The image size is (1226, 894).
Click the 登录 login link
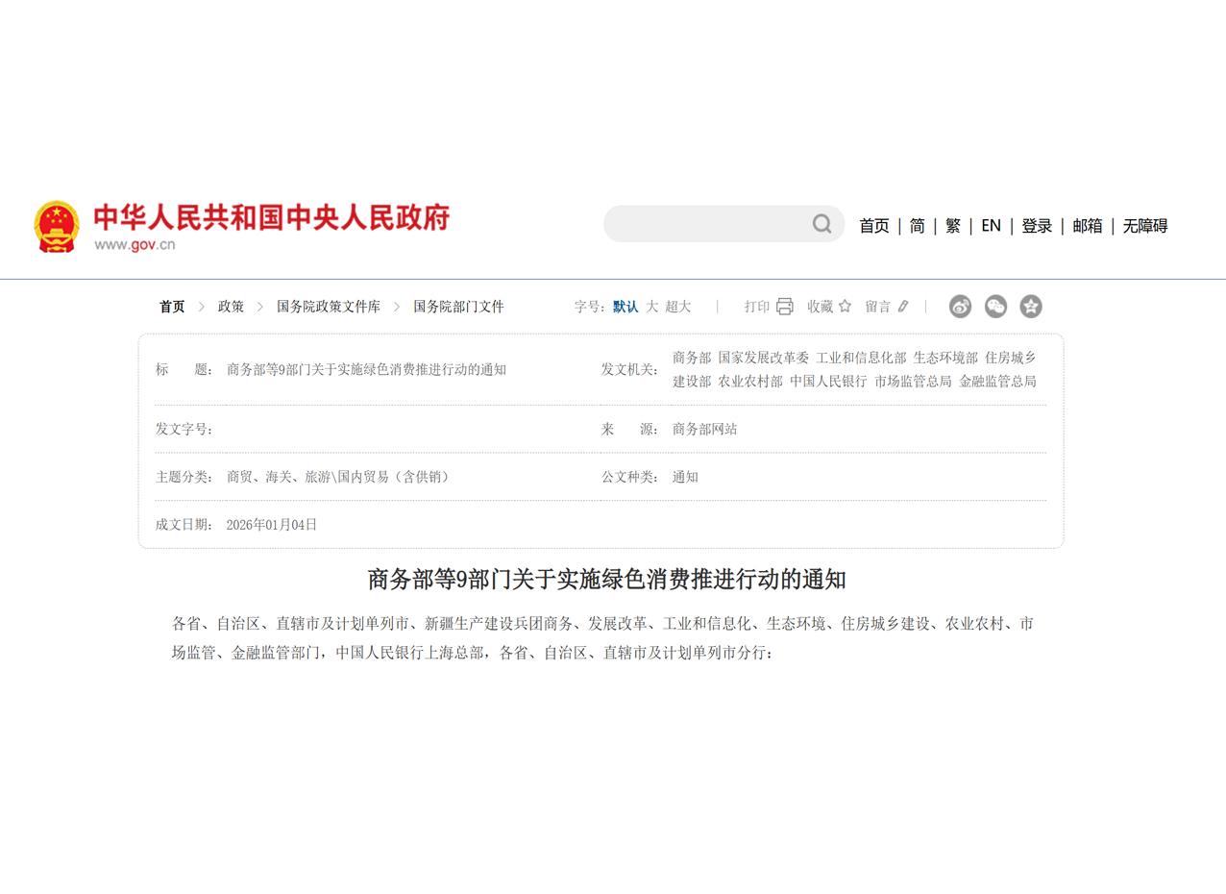click(x=1037, y=226)
